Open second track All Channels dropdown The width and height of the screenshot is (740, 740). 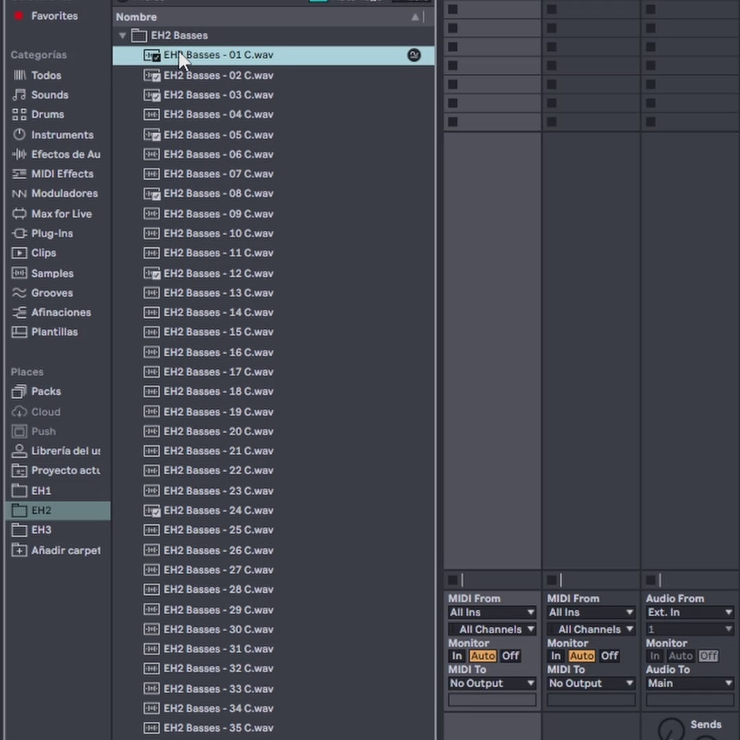click(591, 629)
